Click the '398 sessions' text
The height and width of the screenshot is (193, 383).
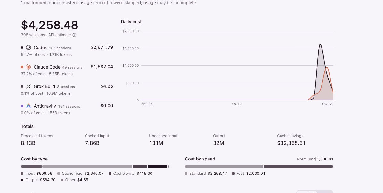point(33,35)
